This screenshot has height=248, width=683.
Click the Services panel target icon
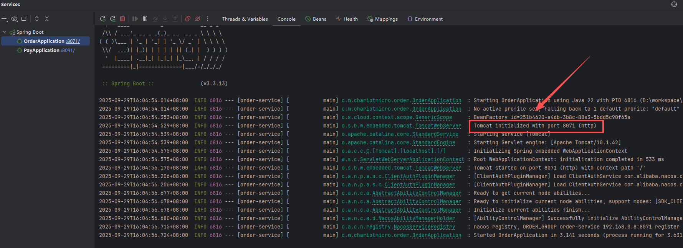click(674, 4)
